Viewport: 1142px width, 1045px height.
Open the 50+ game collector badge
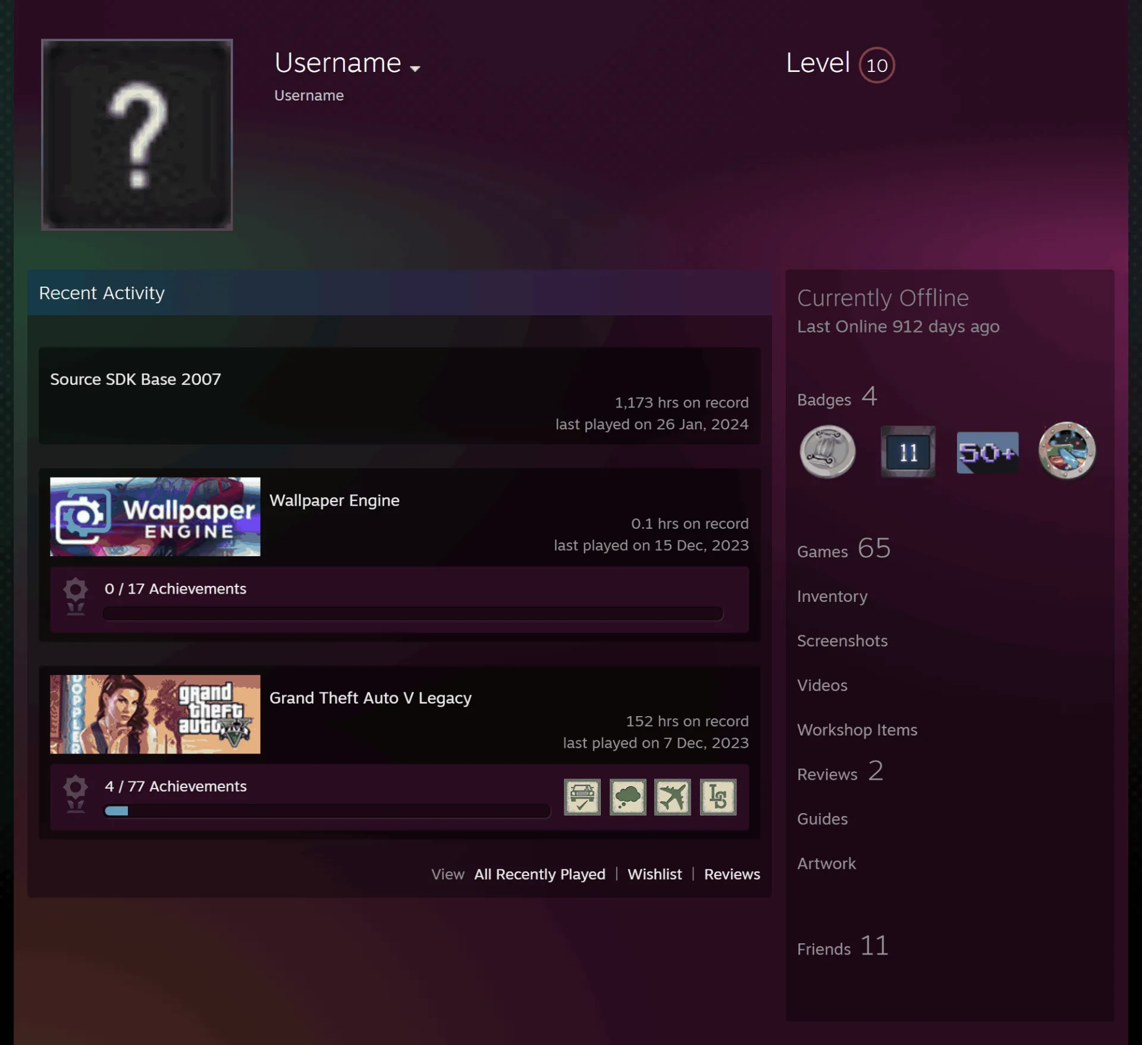click(x=987, y=453)
